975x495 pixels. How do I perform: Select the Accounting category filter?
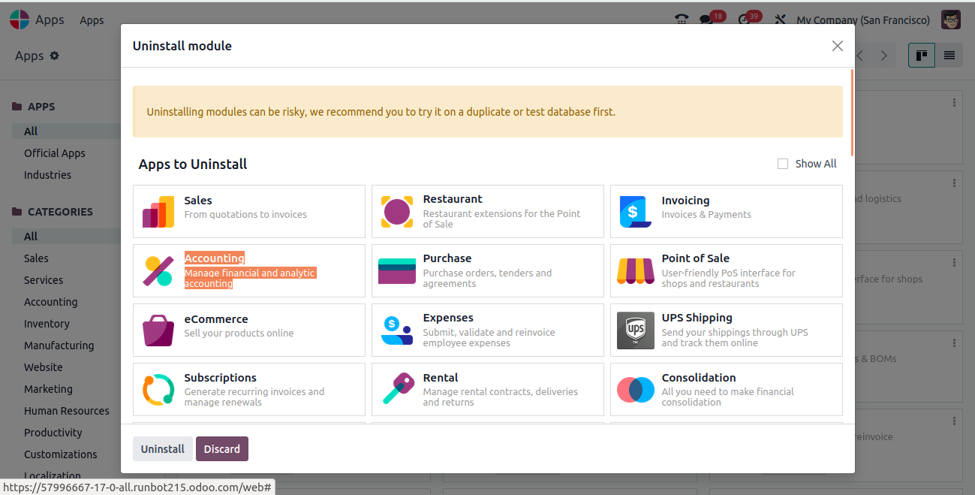[x=50, y=302]
